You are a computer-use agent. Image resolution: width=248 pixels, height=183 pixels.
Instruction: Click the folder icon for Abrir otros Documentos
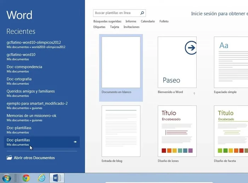pyautogui.click(x=9, y=158)
